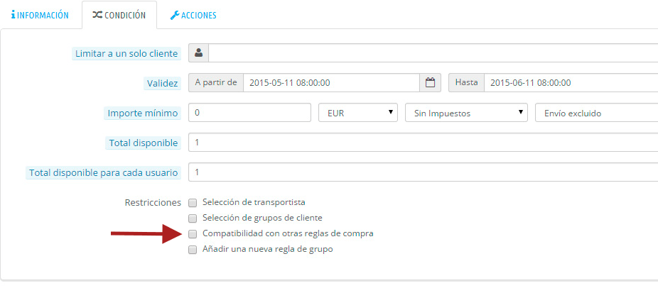This screenshot has width=658, height=288.
Task: Click the Importe mínimo label
Action: 143,113
